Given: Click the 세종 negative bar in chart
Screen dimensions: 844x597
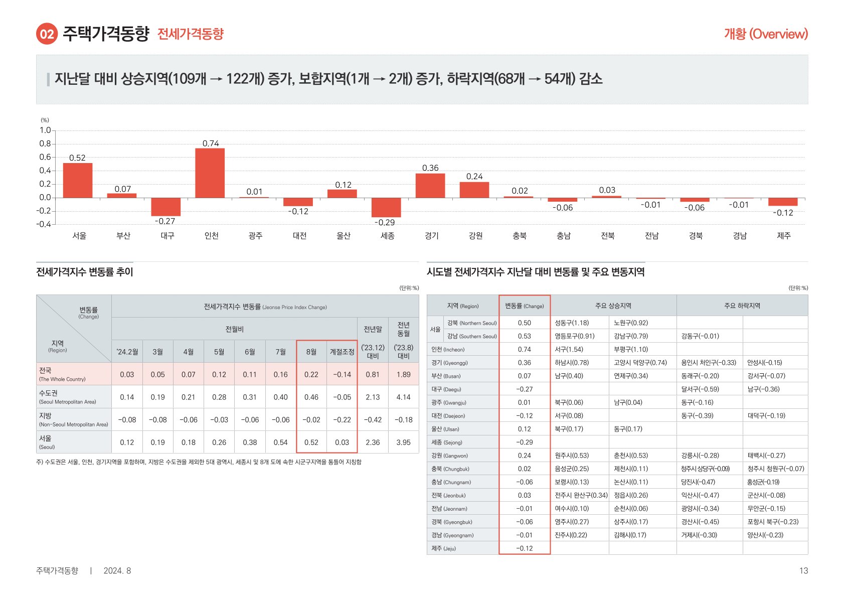Looking at the screenshot, I should point(386,207).
